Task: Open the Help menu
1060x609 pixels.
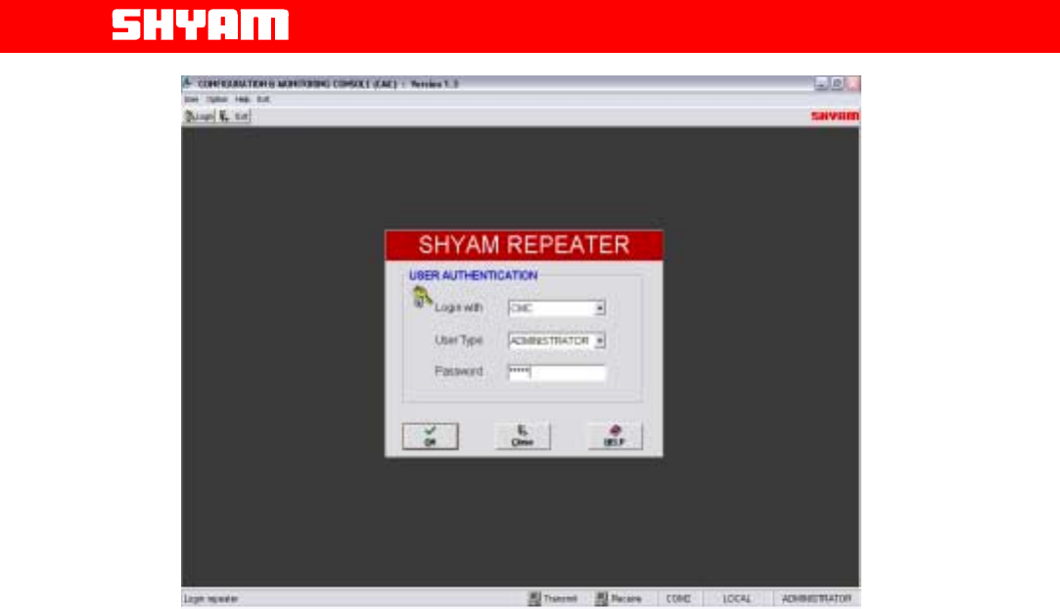Action: (x=242, y=99)
